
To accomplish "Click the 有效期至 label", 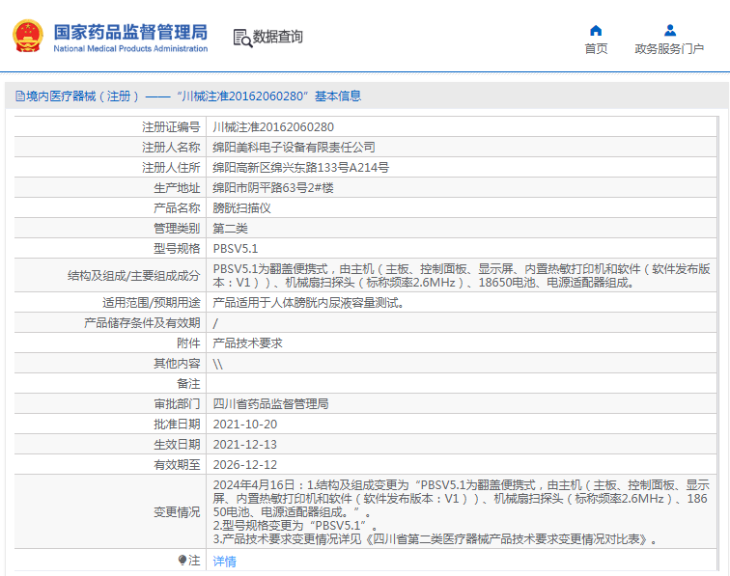I will tap(177, 465).
